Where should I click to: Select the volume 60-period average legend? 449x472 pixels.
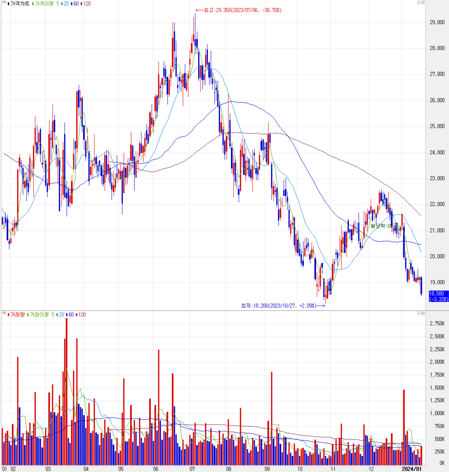(70, 315)
